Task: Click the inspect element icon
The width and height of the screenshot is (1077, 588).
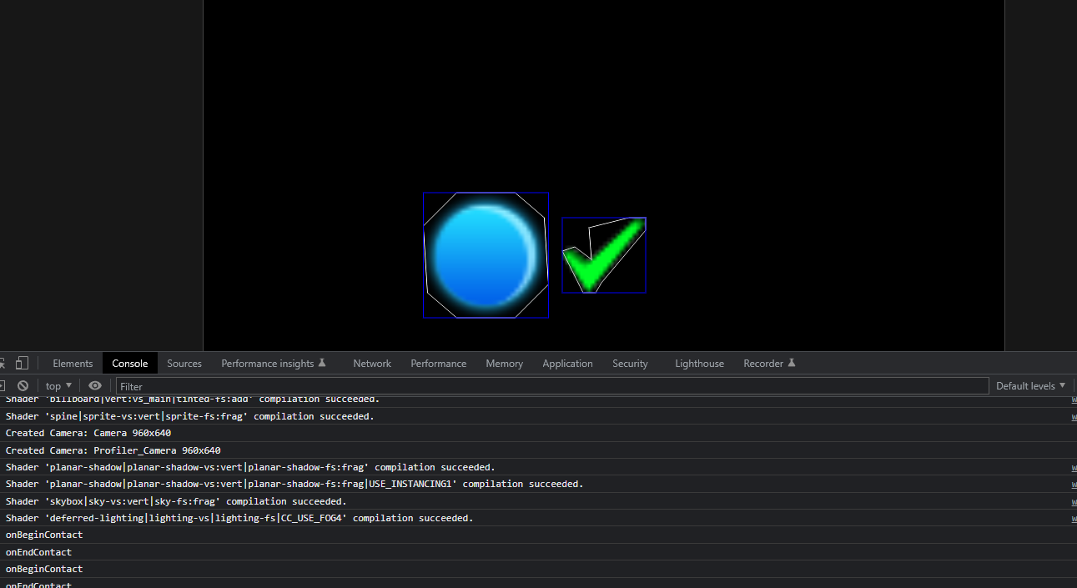Action: point(3,364)
